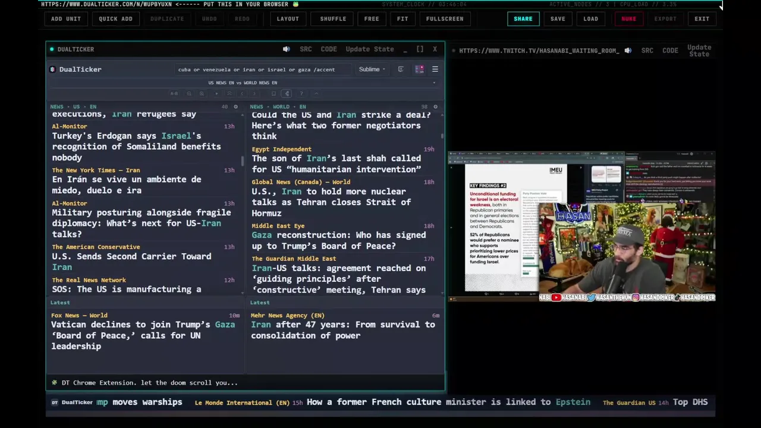This screenshot has height=428, width=761.
Task: Select the LAYOUT option
Action: tap(288, 19)
